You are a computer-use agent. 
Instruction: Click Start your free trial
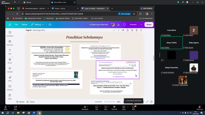(99, 25)
